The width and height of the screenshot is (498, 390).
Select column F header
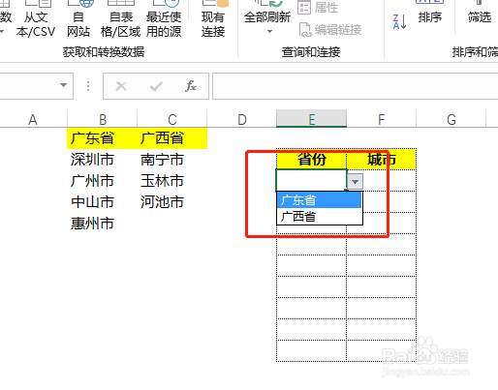382,119
